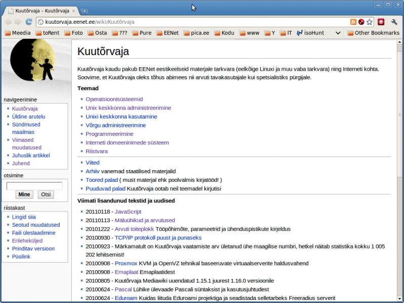Open the EENet bookmark folder
Viewport: 404px width, 303px height.
pos(168,33)
